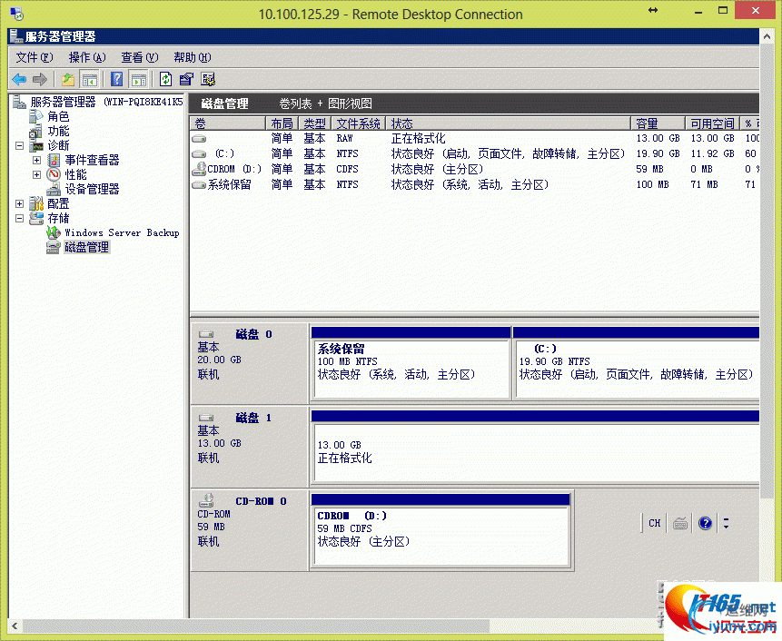The width and height of the screenshot is (782, 641).
Task: Click the 事件查看器 tree icon
Action: coord(54,160)
